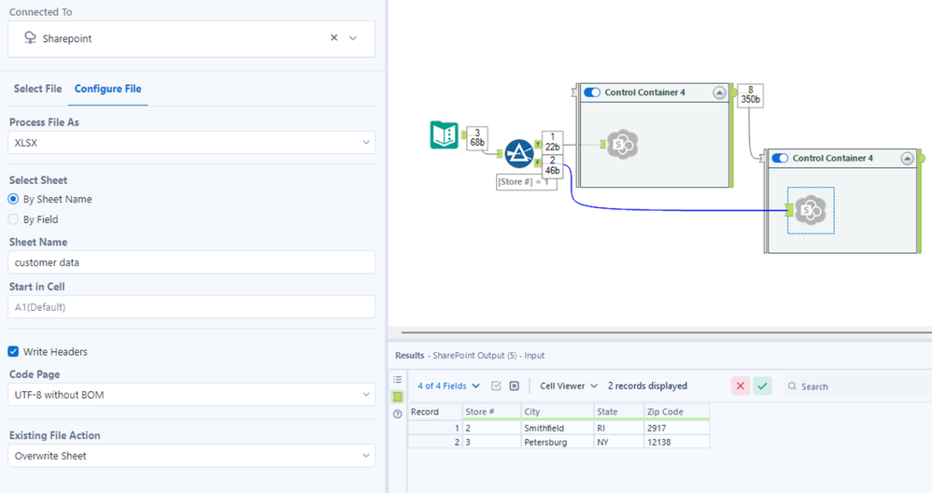Open the Process File As XLSX dropdown
Viewport: 932px width, 493px height.
point(191,143)
